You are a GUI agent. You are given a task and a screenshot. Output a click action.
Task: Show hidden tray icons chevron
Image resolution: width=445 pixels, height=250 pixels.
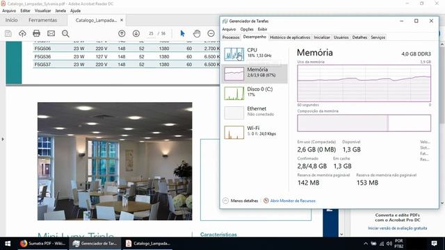366,244
